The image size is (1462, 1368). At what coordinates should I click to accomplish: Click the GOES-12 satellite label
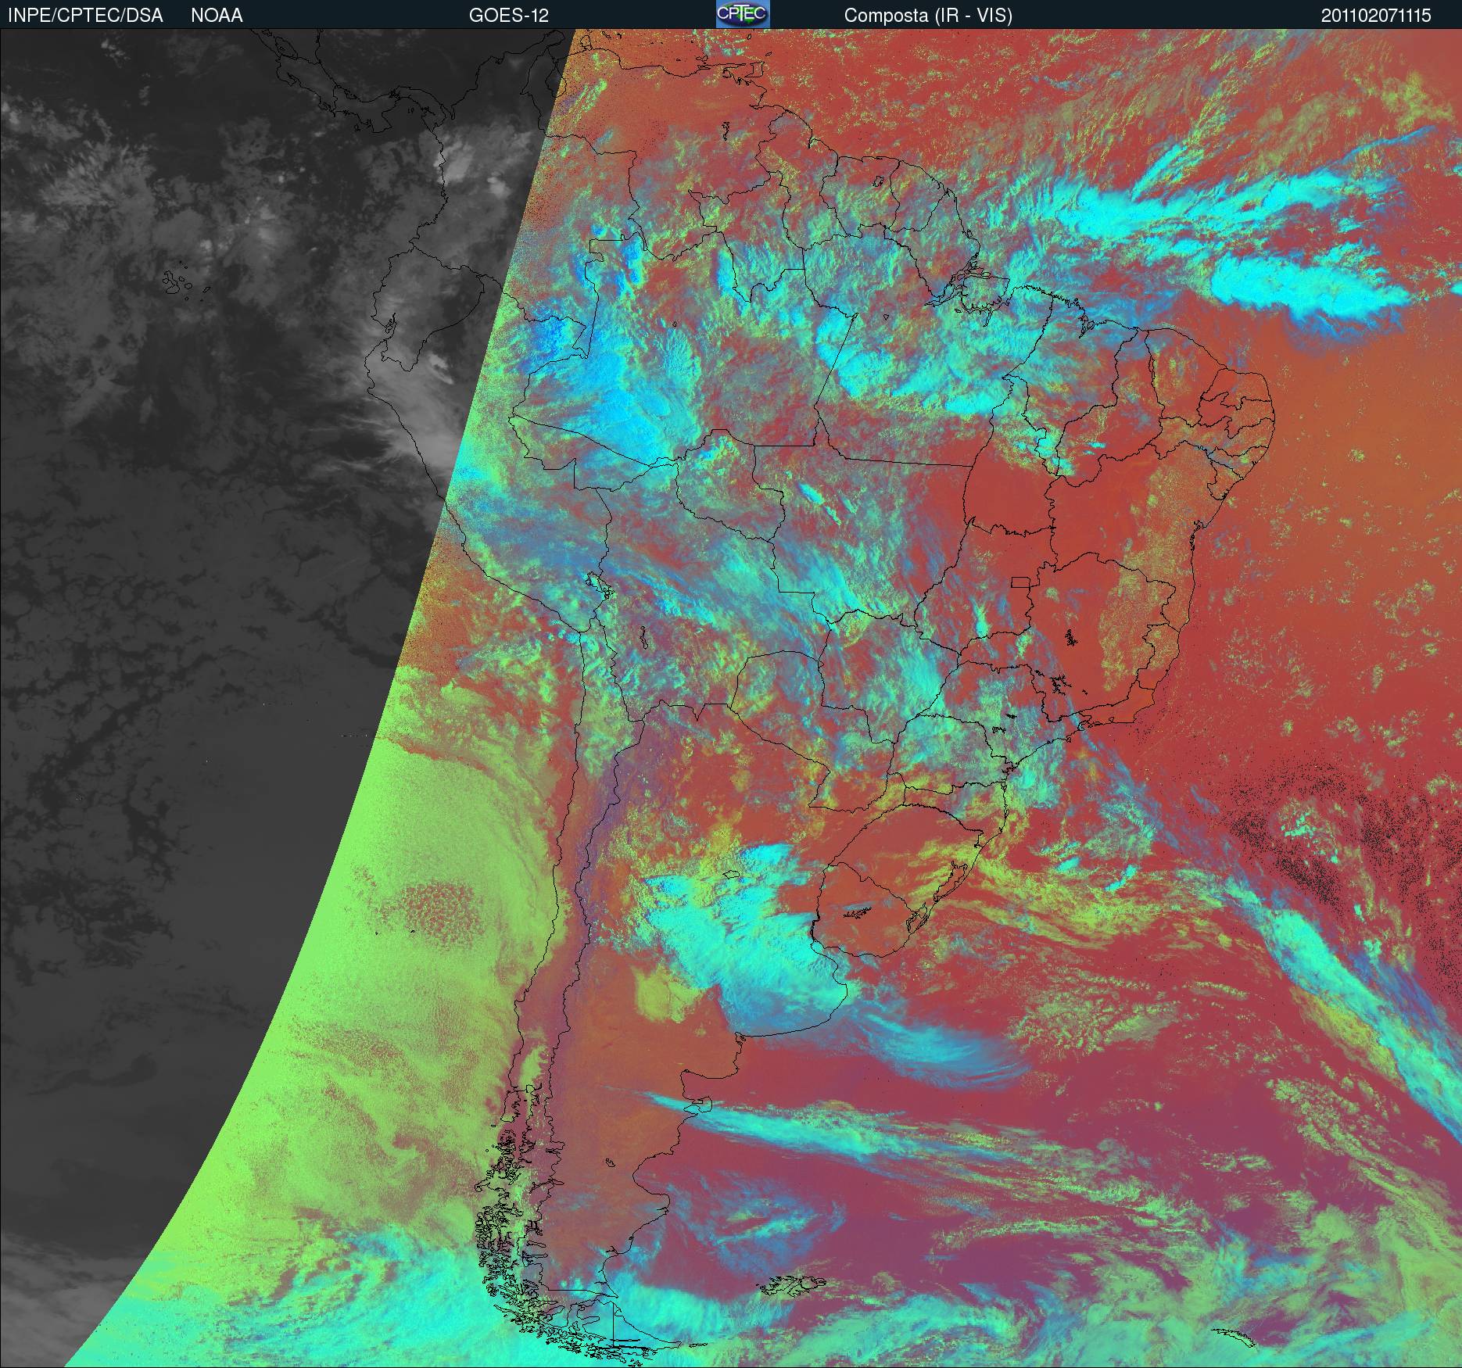tap(509, 16)
